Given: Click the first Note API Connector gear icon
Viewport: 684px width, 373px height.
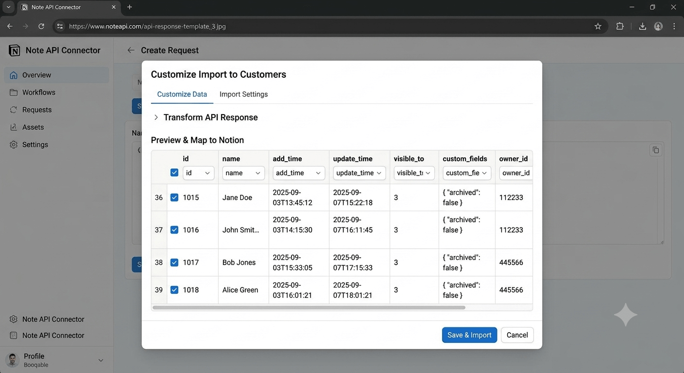Looking at the screenshot, I should coord(14,319).
